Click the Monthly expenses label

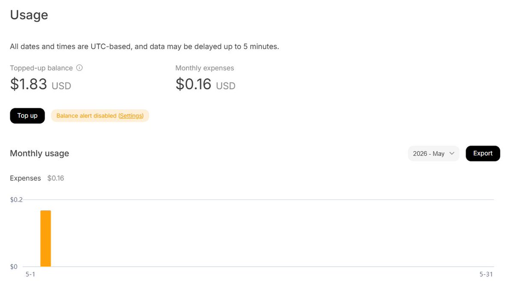point(205,68)
